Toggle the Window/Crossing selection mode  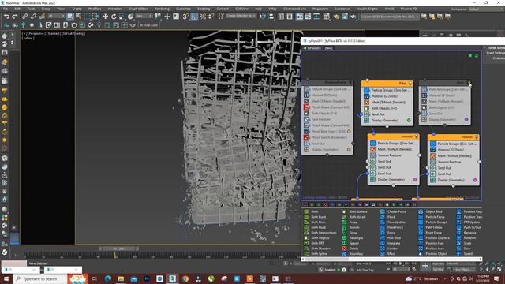pos(96,17)
